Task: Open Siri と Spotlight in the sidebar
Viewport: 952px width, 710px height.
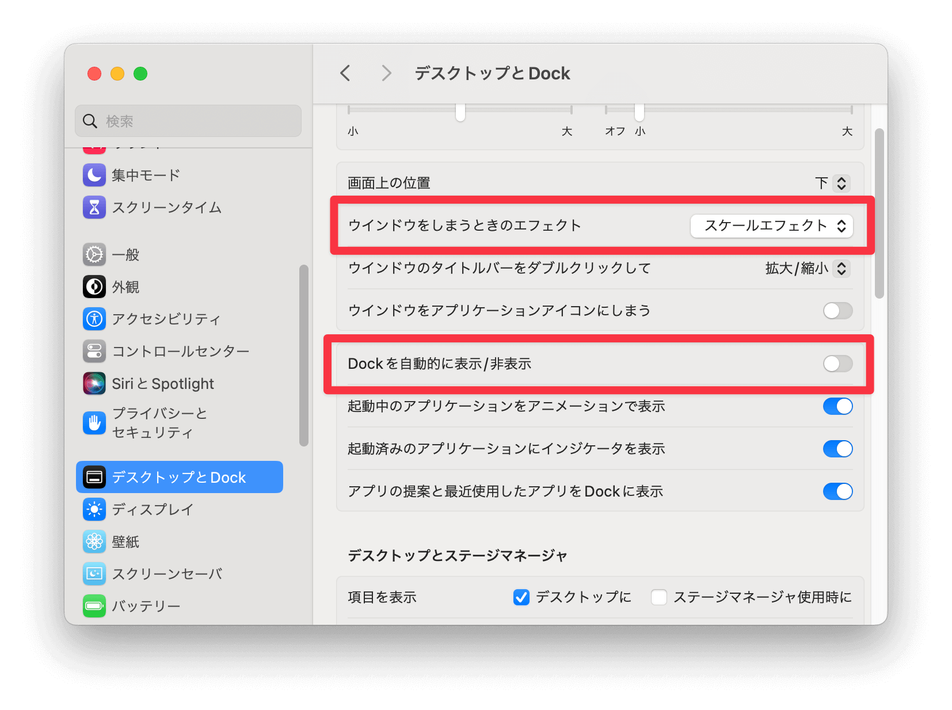Action: [179, 383]
